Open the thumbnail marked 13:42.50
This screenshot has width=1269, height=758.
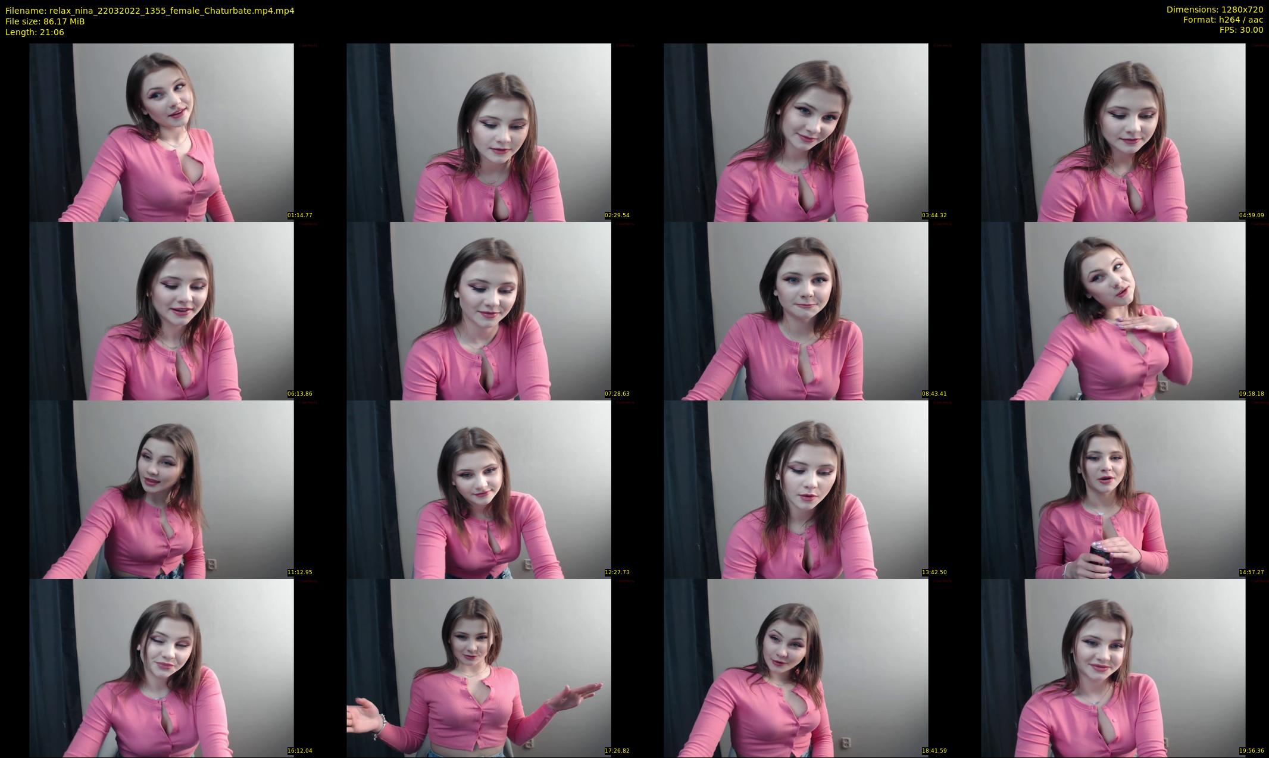pyautogui.click(x=796, y=489)
